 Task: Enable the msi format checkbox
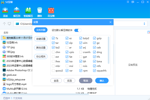tap(67, 66)
